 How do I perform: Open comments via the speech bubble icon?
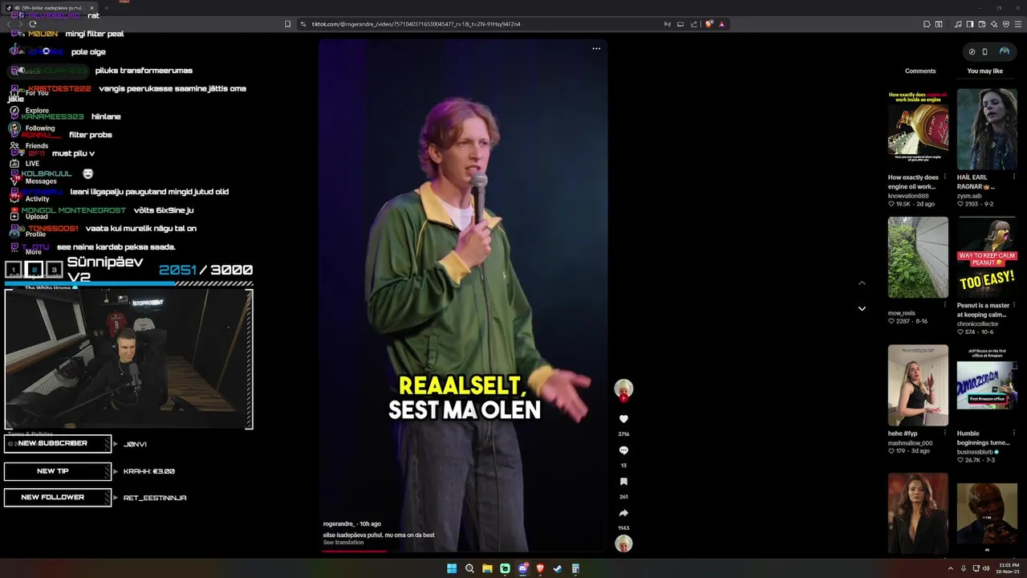(x=623, y=450)
